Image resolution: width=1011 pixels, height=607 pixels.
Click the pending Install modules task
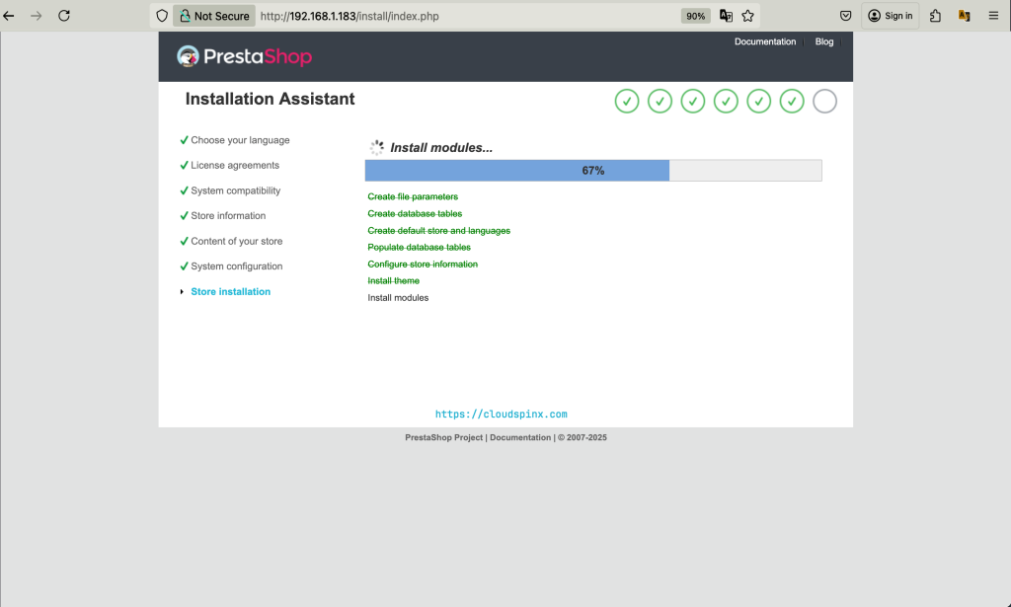click(x=398, y=298)
